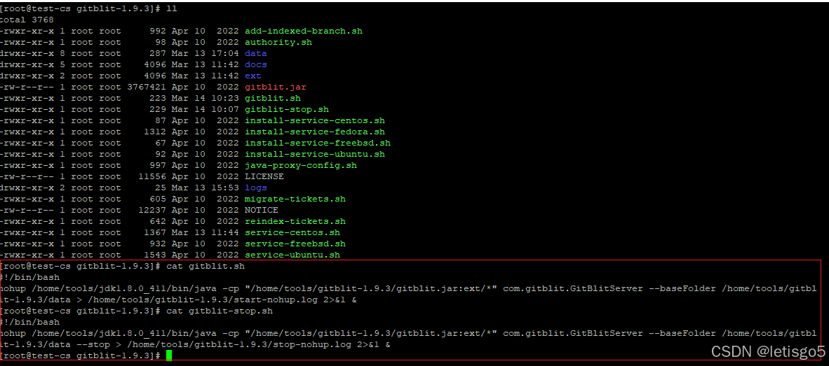Select the 3767421 file size value
829x366 pixels.
point(147,87)
